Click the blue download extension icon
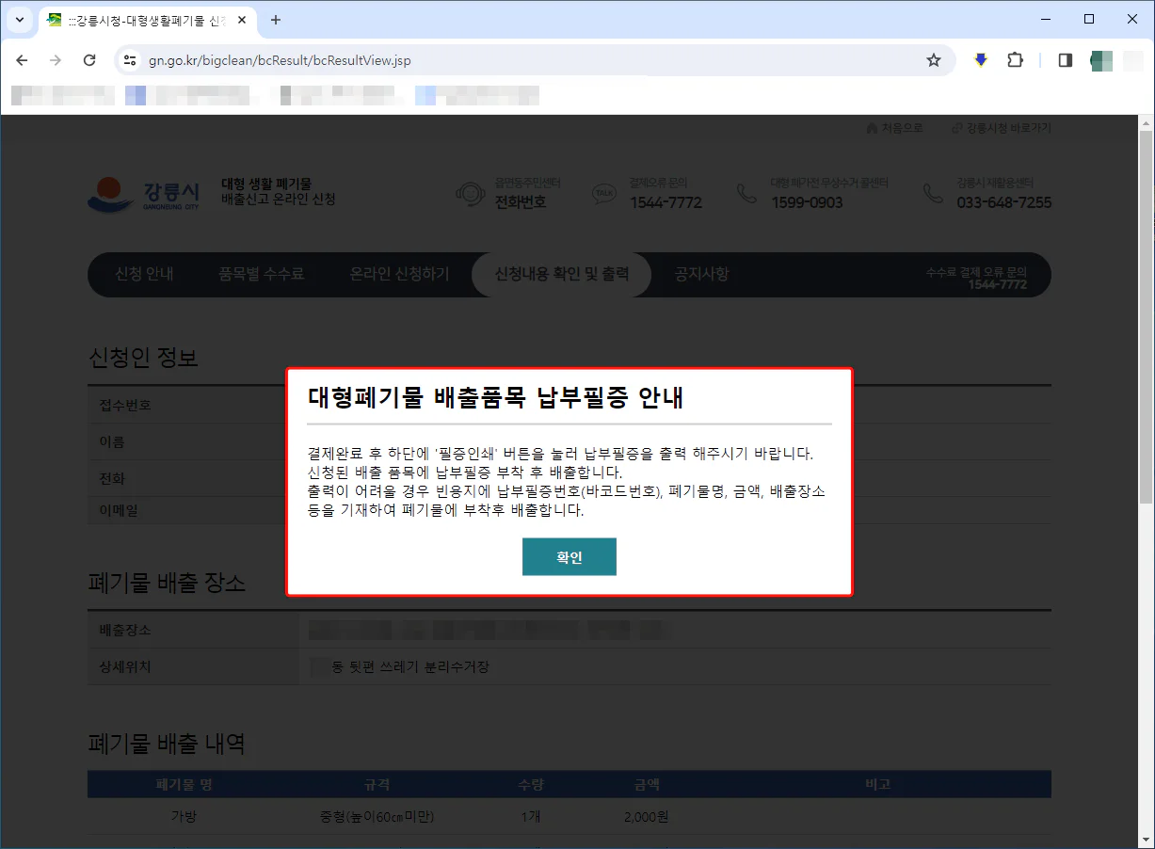 tap(981, 60)
